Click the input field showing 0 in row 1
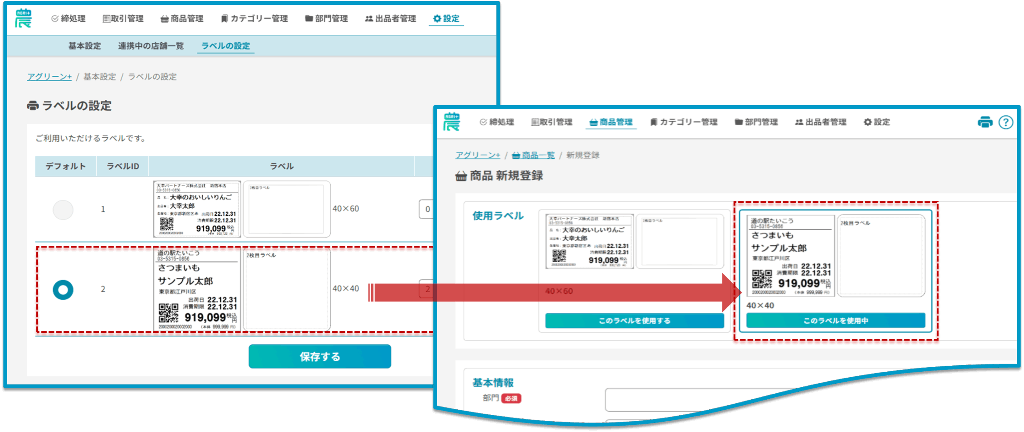This screenshot has width=1024, height=432. tap(426, 209)
